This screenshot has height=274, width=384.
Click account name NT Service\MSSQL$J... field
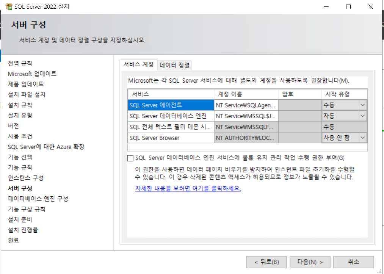pos(246,116)
